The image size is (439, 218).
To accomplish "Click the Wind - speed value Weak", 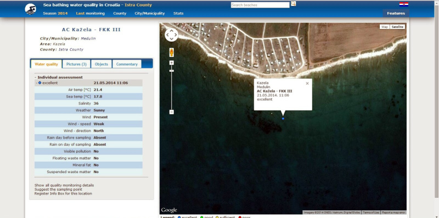I will tap(99, 124).
